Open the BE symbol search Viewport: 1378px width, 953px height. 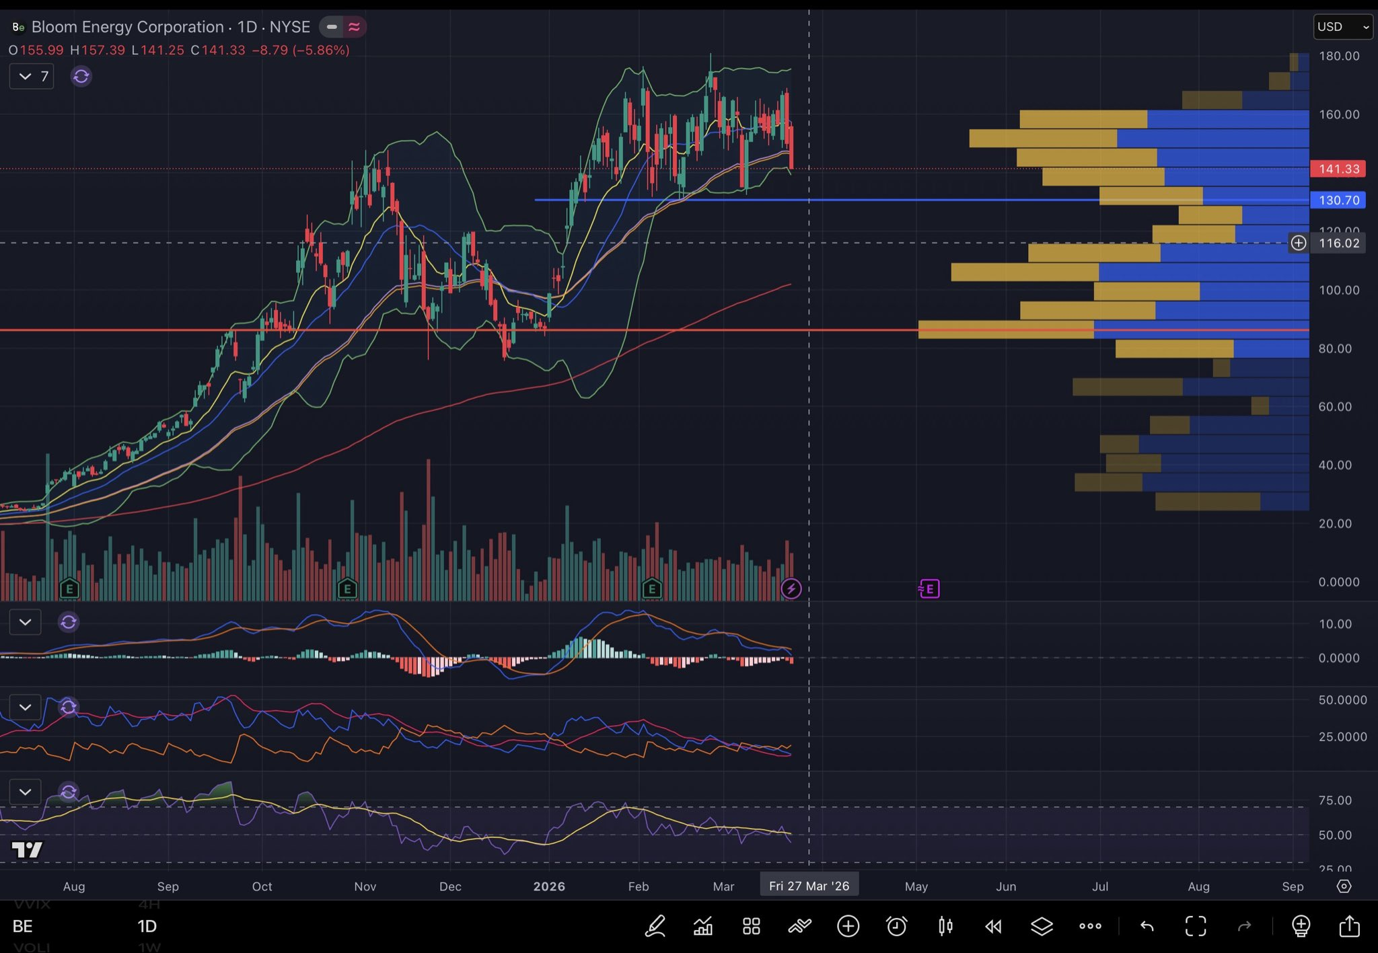coord(23,926)
